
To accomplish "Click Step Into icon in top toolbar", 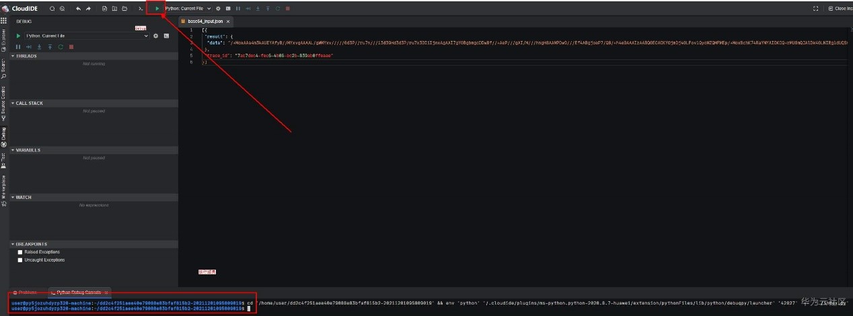I will 258,9.
